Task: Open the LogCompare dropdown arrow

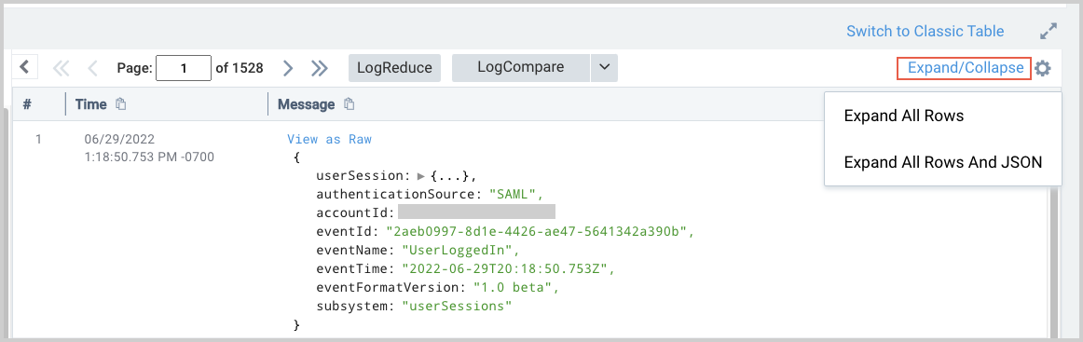Action: (604, 68)
